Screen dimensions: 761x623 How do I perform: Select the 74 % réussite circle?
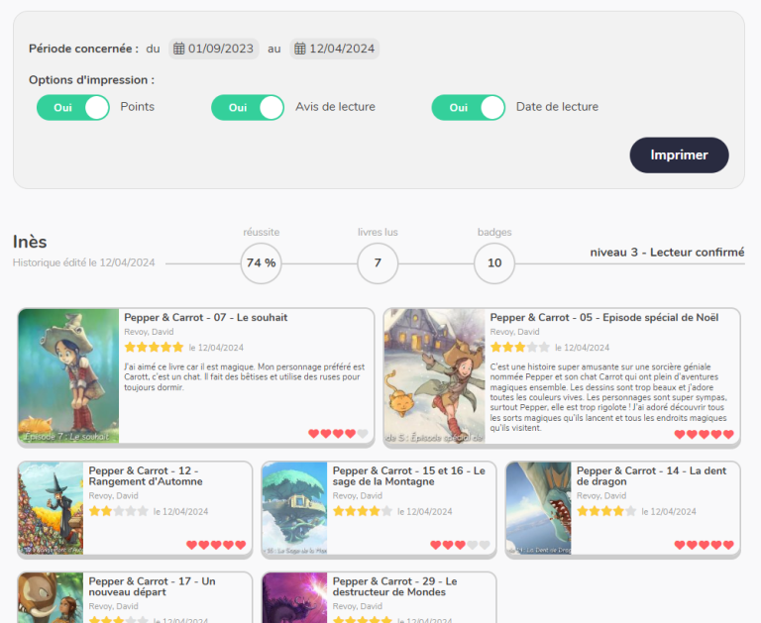(x=261, y=263)
